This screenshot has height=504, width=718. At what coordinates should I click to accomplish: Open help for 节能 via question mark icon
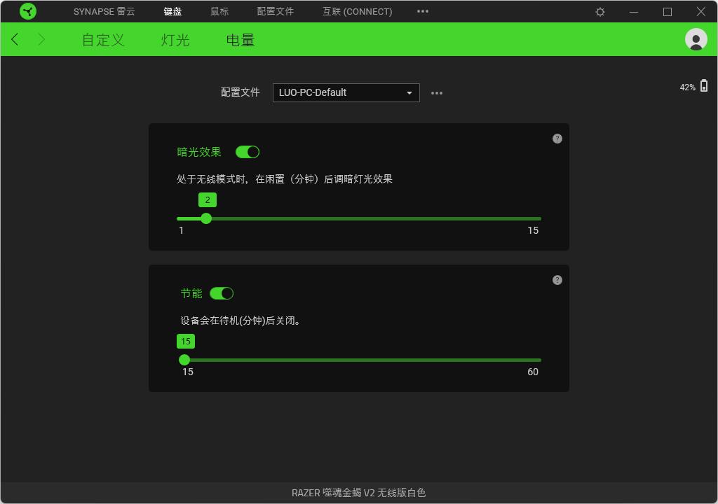557,280
